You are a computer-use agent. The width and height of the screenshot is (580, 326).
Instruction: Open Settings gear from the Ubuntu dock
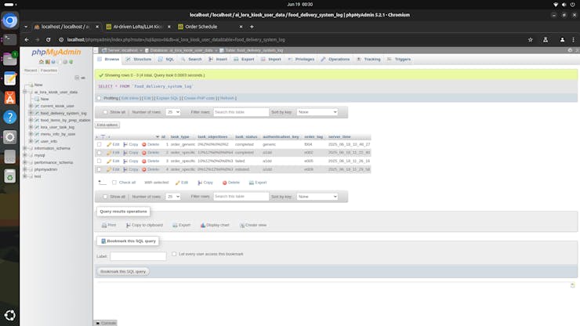pos(10,137)
